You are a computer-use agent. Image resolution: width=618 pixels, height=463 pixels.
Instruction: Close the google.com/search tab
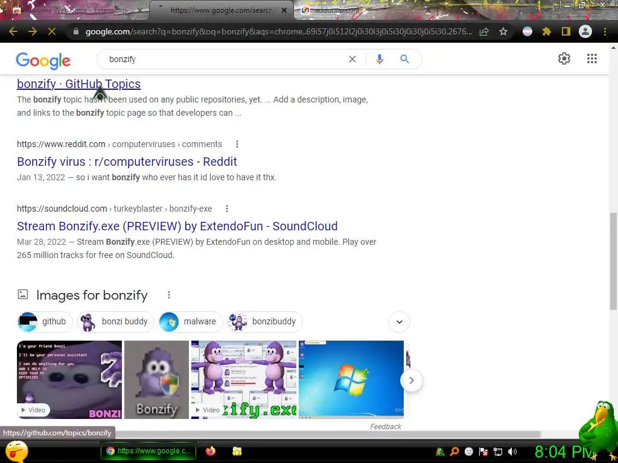[x=284, y=11]
